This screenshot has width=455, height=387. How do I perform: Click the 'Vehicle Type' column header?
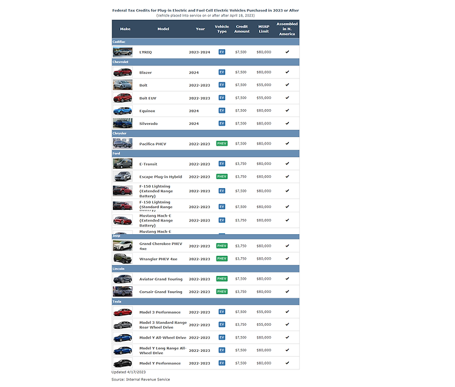coord(221,29)
